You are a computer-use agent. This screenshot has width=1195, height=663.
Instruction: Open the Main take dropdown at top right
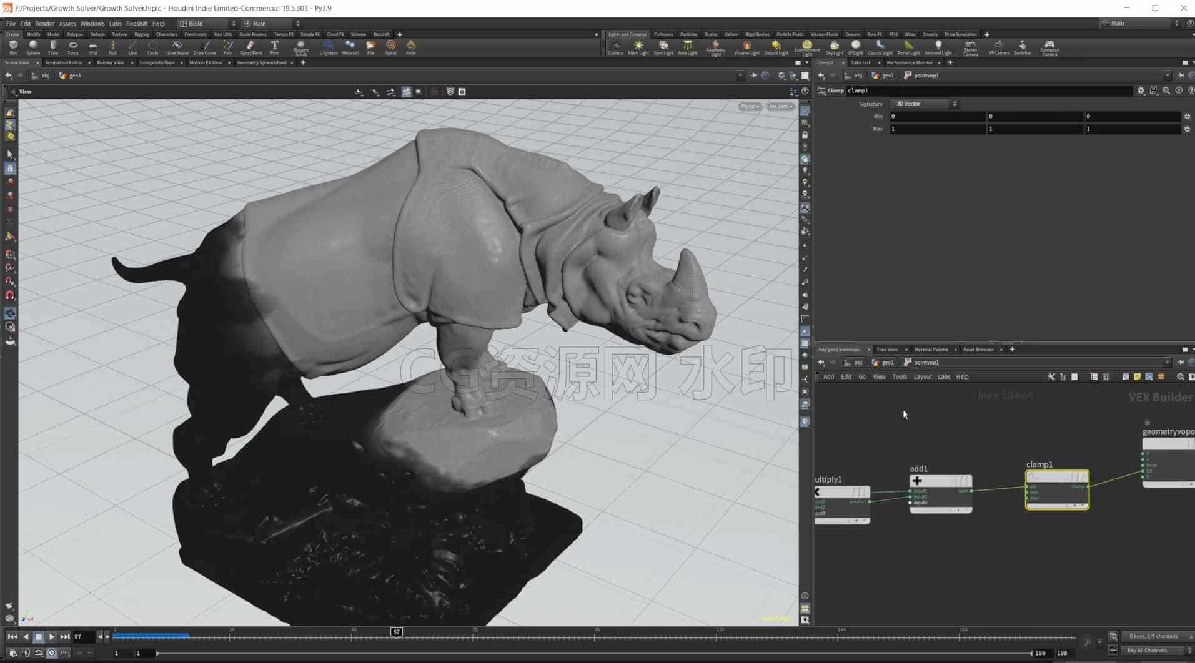(1140, 23)
